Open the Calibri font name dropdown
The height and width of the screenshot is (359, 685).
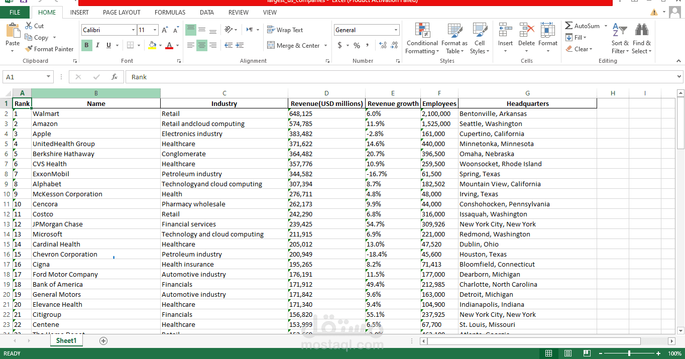click(x=133, y=30)
